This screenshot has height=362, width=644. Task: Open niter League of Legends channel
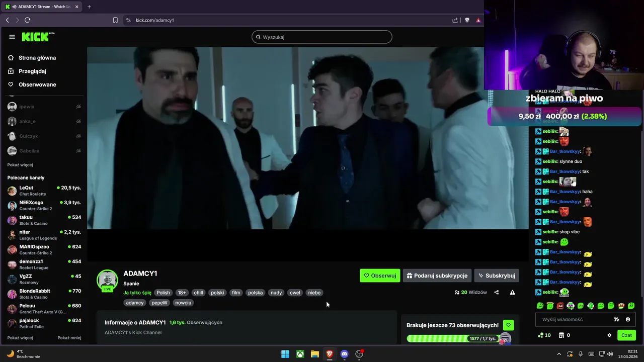click(x=44, y=235)
